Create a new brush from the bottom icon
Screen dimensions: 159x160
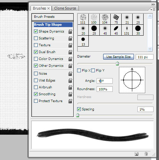click(136, 154)
